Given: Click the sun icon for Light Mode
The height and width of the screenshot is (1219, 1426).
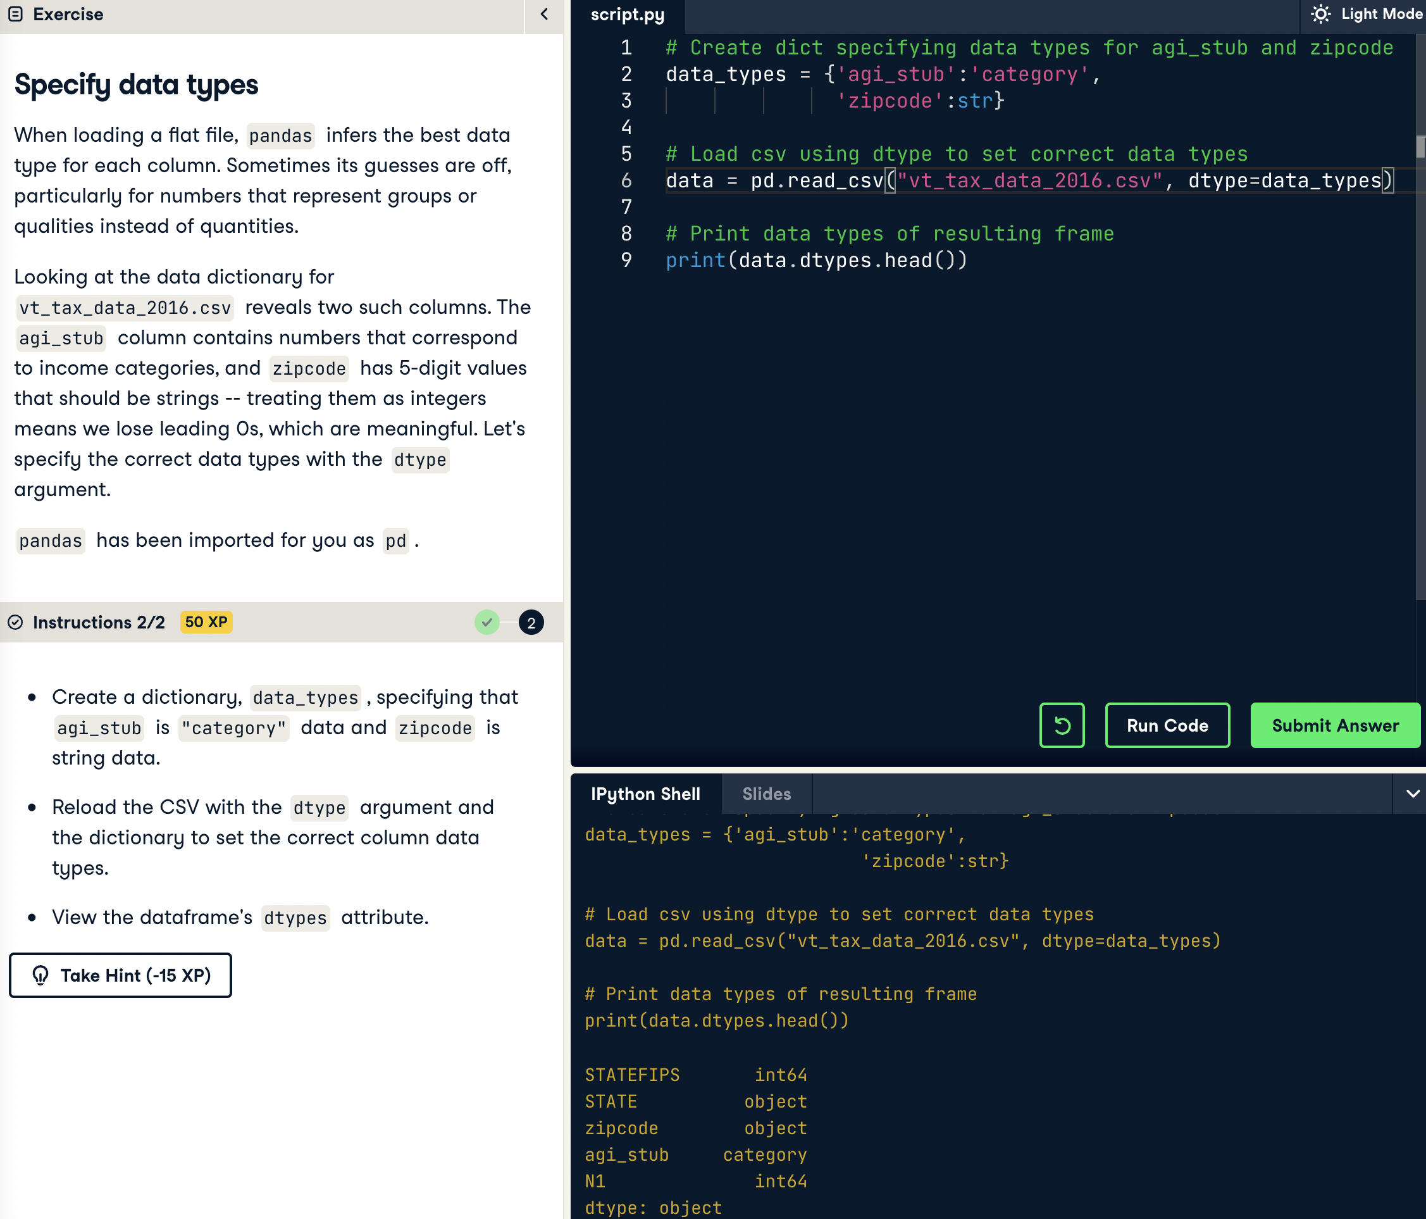Looking at the screenshot, I should coord(1320,14).
